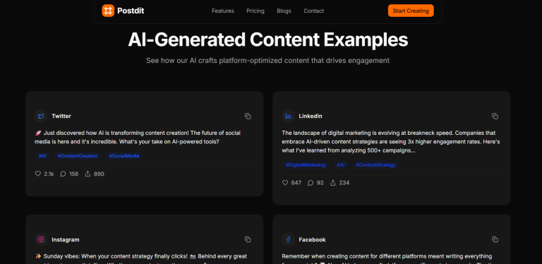Click the Facebook card title text
Viewport: 542px width, 264px height.
click(312, 239)
